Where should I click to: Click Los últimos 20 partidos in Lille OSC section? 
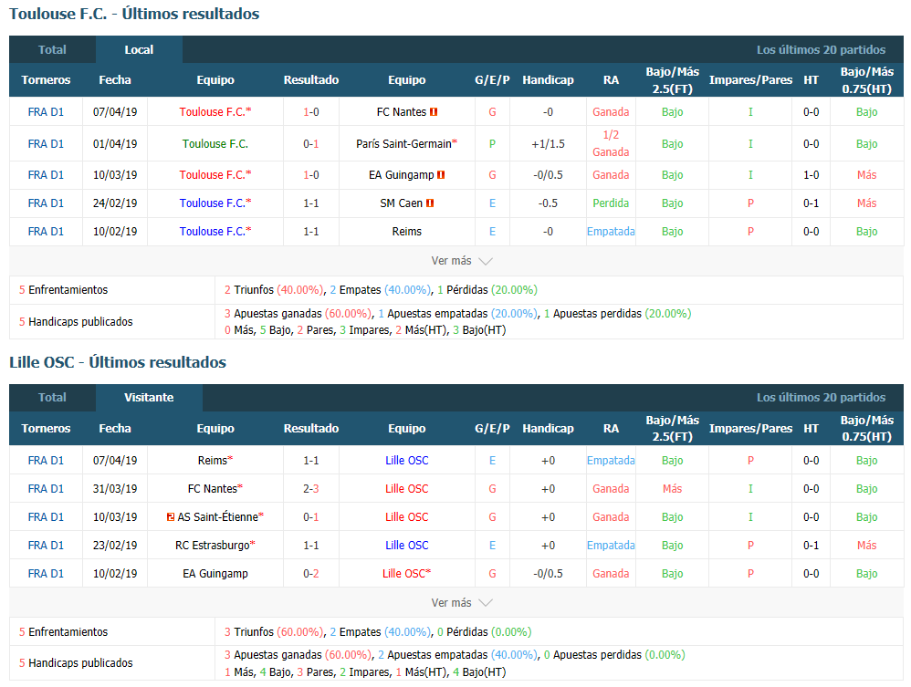point(821,398)
